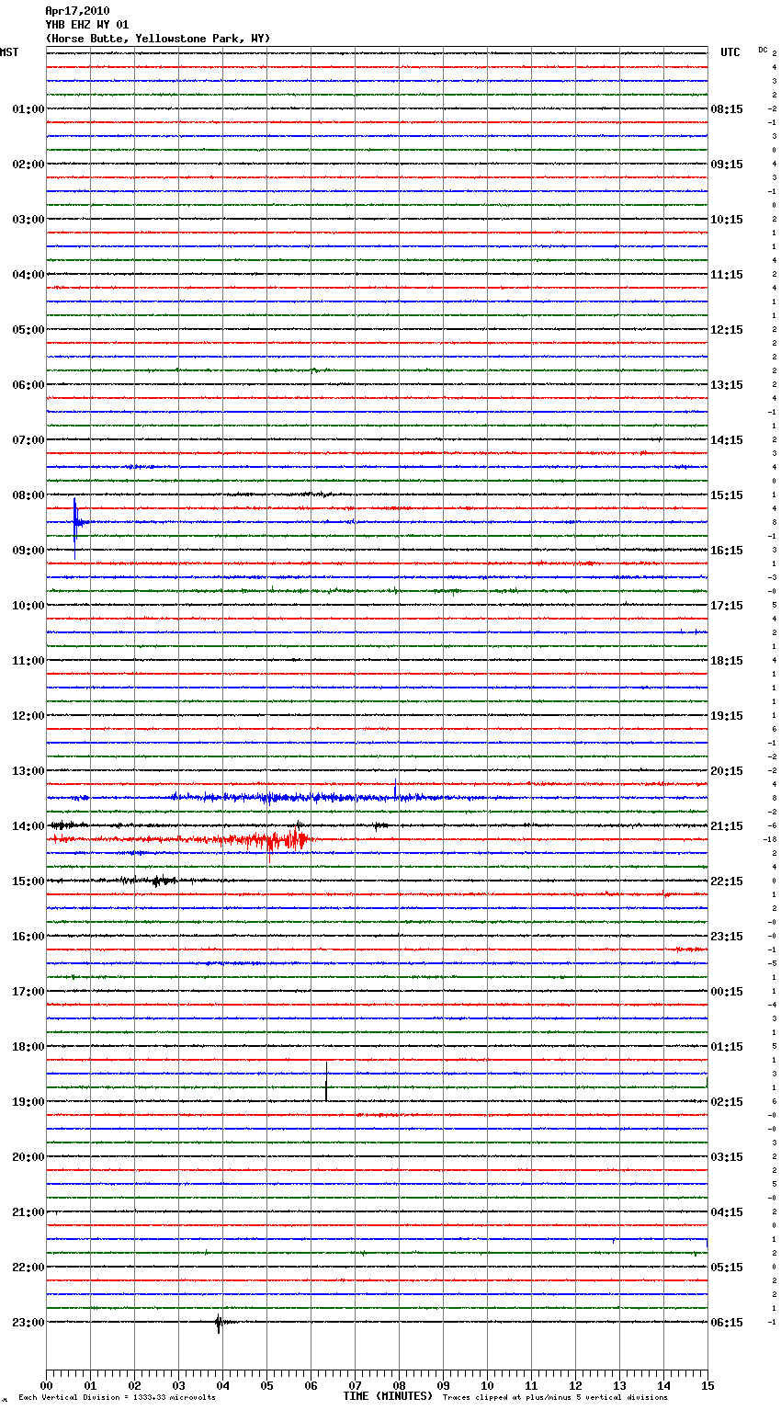Click the 02:15 UTC time label
Image resolution: width=781 pixels, height=1410 pixels.
point(727,1102)
